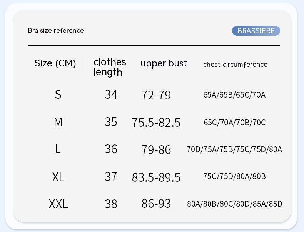Select size S in the table
The height and width of the screenshot is (232, 304).
coord(58,94)
